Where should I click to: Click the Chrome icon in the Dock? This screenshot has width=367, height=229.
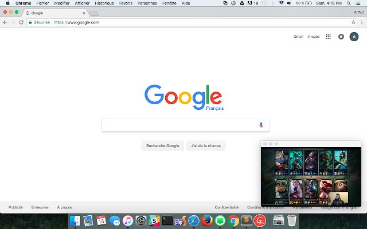pyautogui.click(x=233, y=220)
